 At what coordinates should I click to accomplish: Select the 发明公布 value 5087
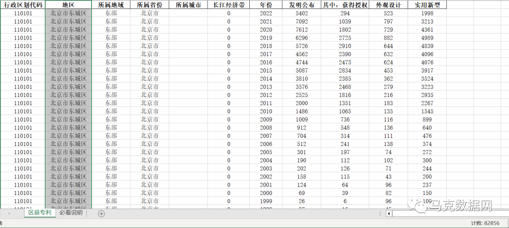302,70
